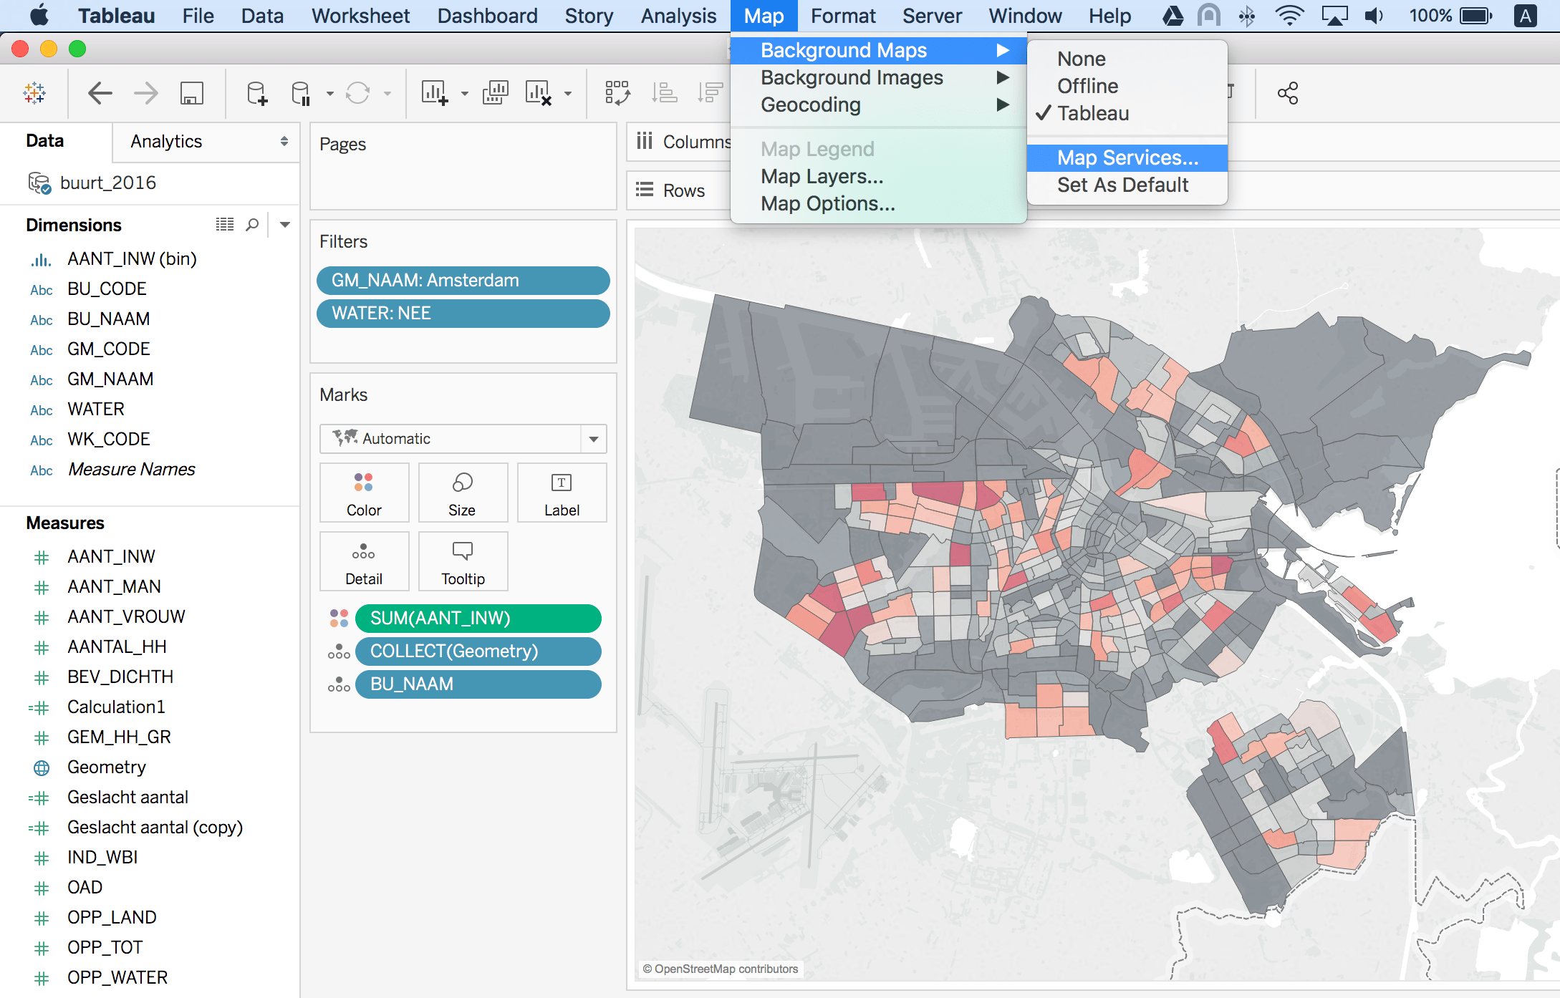Click the Swap Rows and Columns toolbar icon

coord(617,93)
